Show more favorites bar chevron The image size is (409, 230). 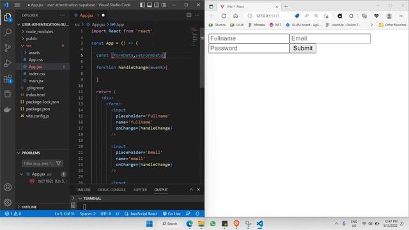point(371,25)
